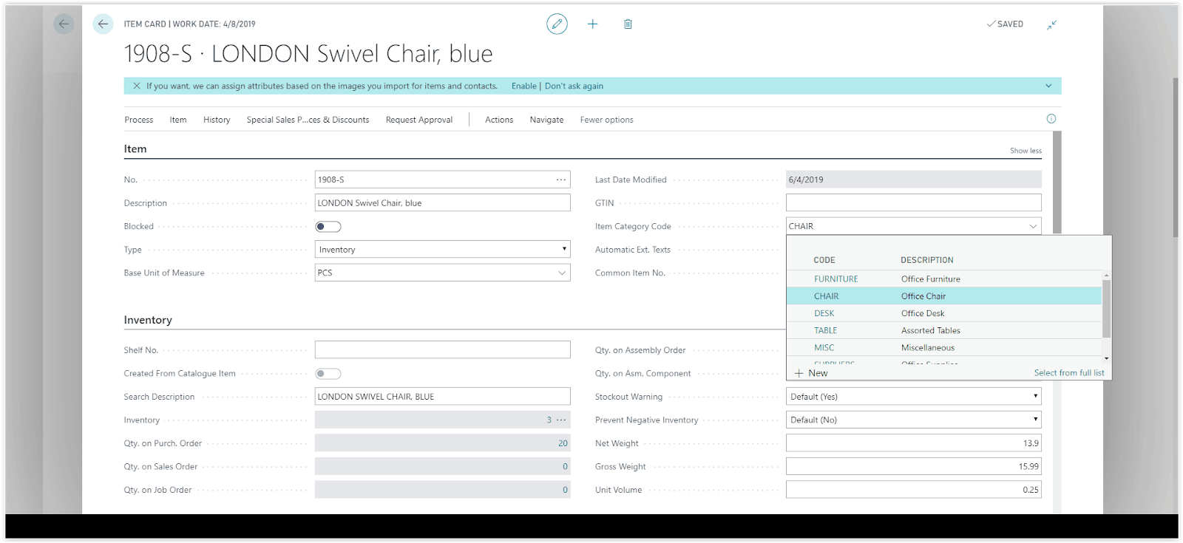Click Qty. on Job Order value
The height and width of the screenshot is (543, 1183).
(x=565, y=490)
